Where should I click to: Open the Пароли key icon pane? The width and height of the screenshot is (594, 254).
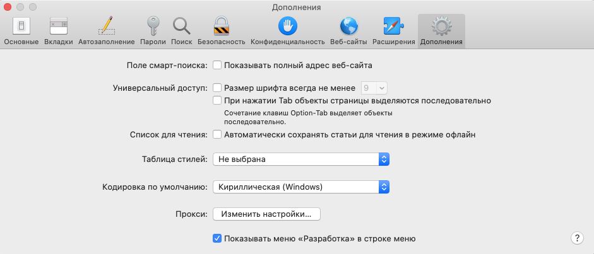point(153,32)
